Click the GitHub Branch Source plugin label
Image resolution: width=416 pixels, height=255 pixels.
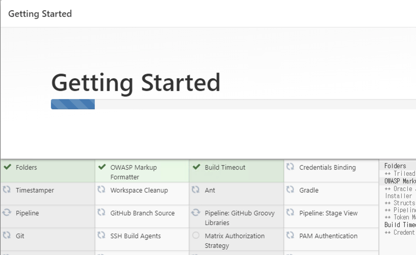(143, 213)
